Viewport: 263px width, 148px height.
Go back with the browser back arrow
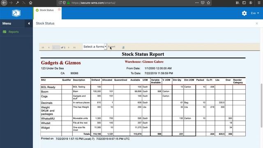tap(4, 3)
